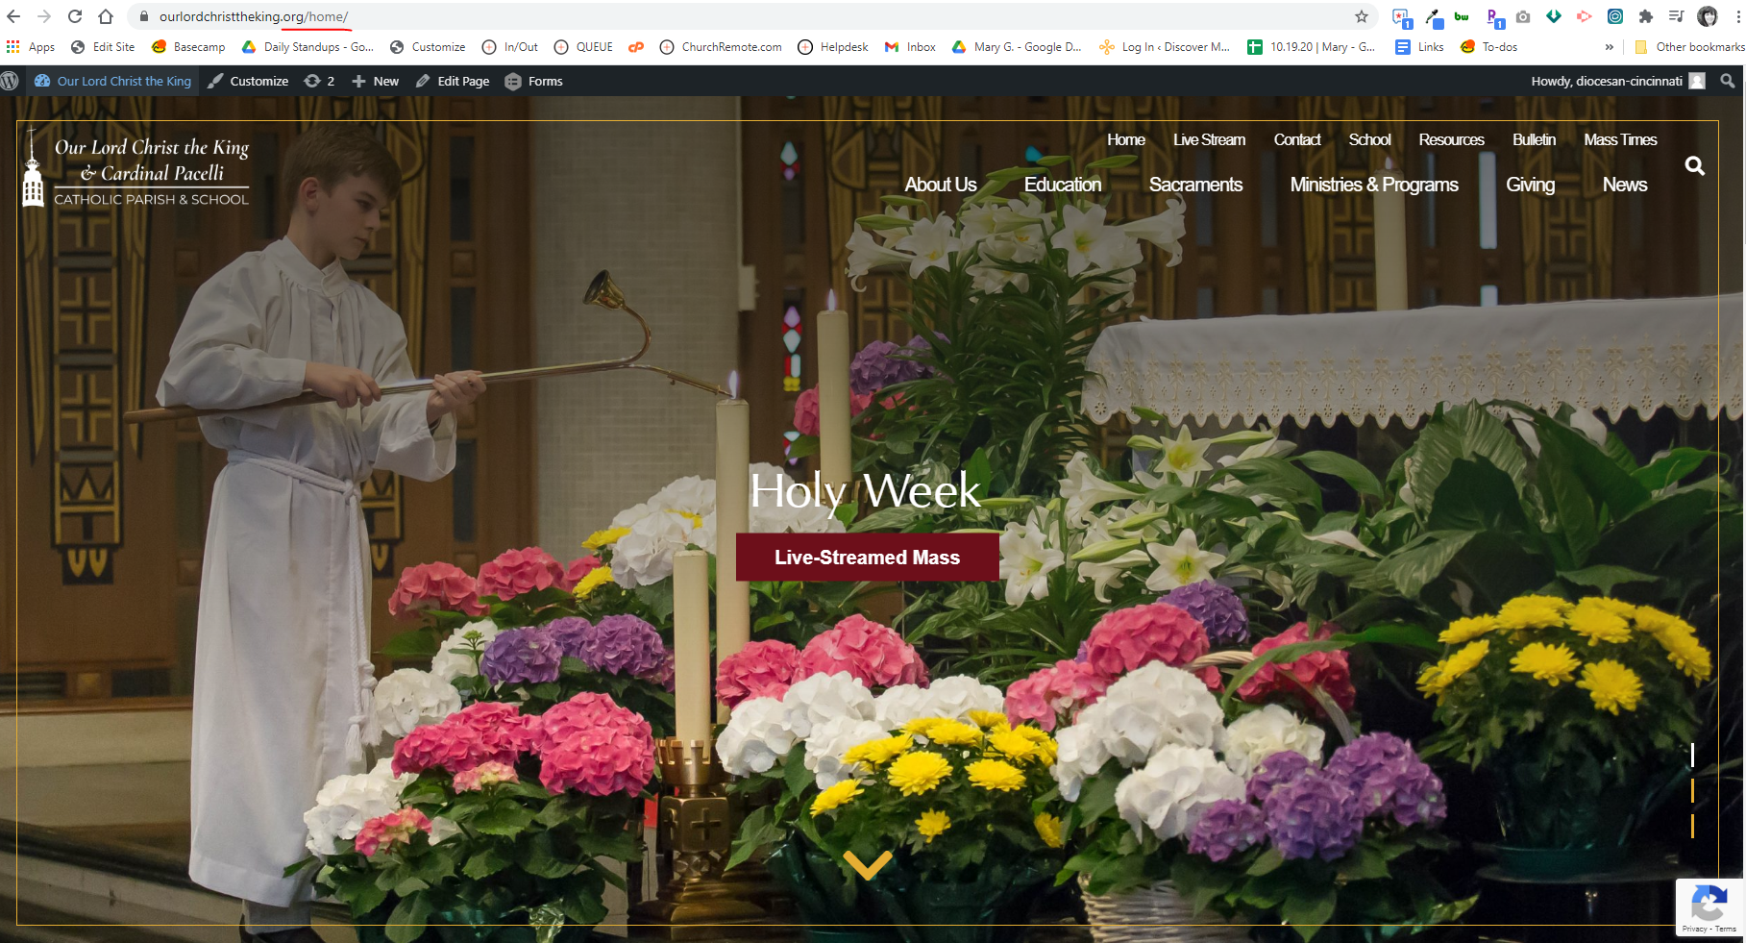
Task: Click the browser address bar URL
Action: pyautogui.click(x=254, y=16)
